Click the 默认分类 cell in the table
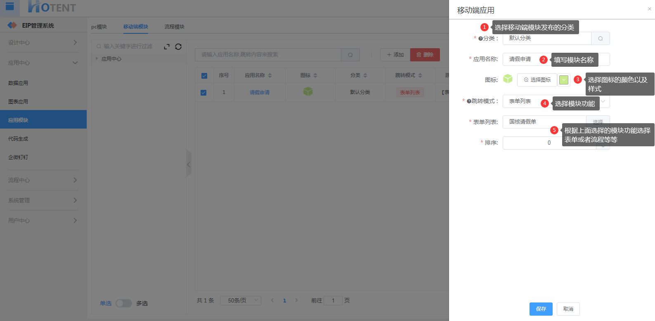This screenshot has width=655, height=321. 360,92
